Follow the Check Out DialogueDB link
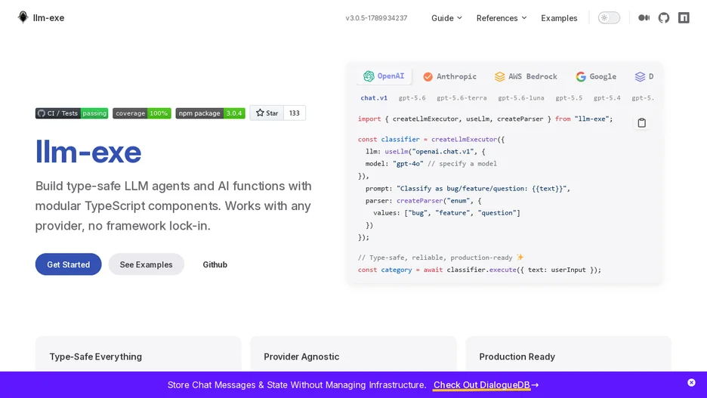707x398 pixels. pos(486,385)
